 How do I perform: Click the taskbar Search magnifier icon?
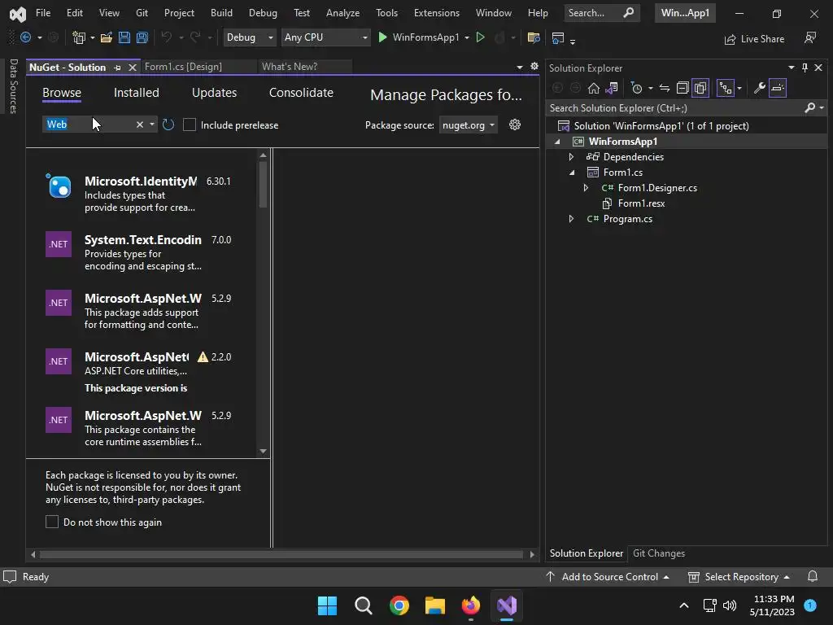tap(364, 605)
